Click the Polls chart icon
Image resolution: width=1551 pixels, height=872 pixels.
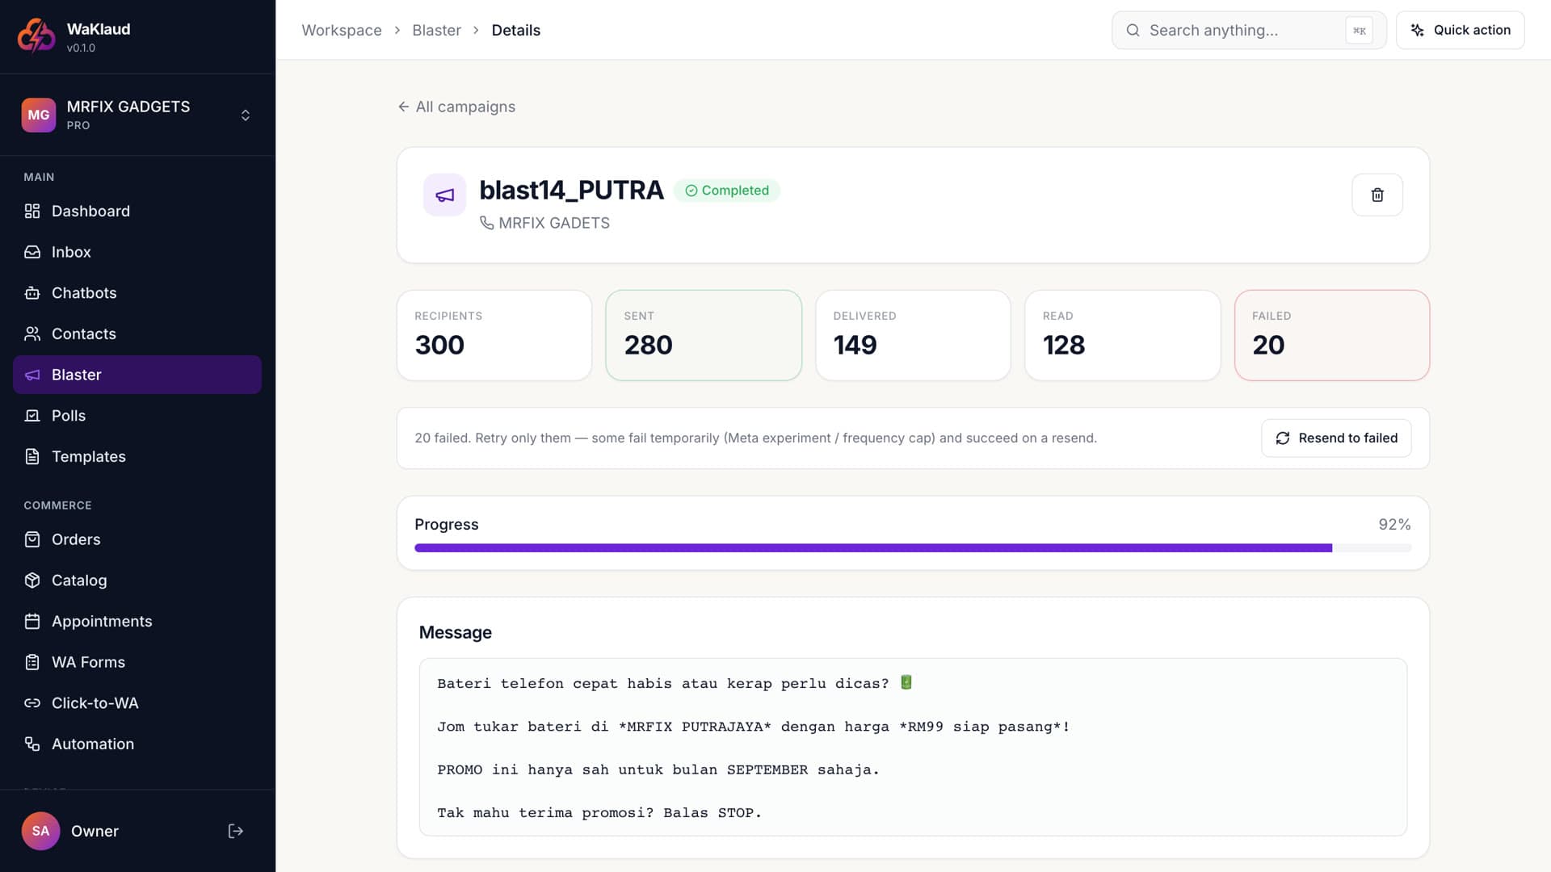(32, 416)
